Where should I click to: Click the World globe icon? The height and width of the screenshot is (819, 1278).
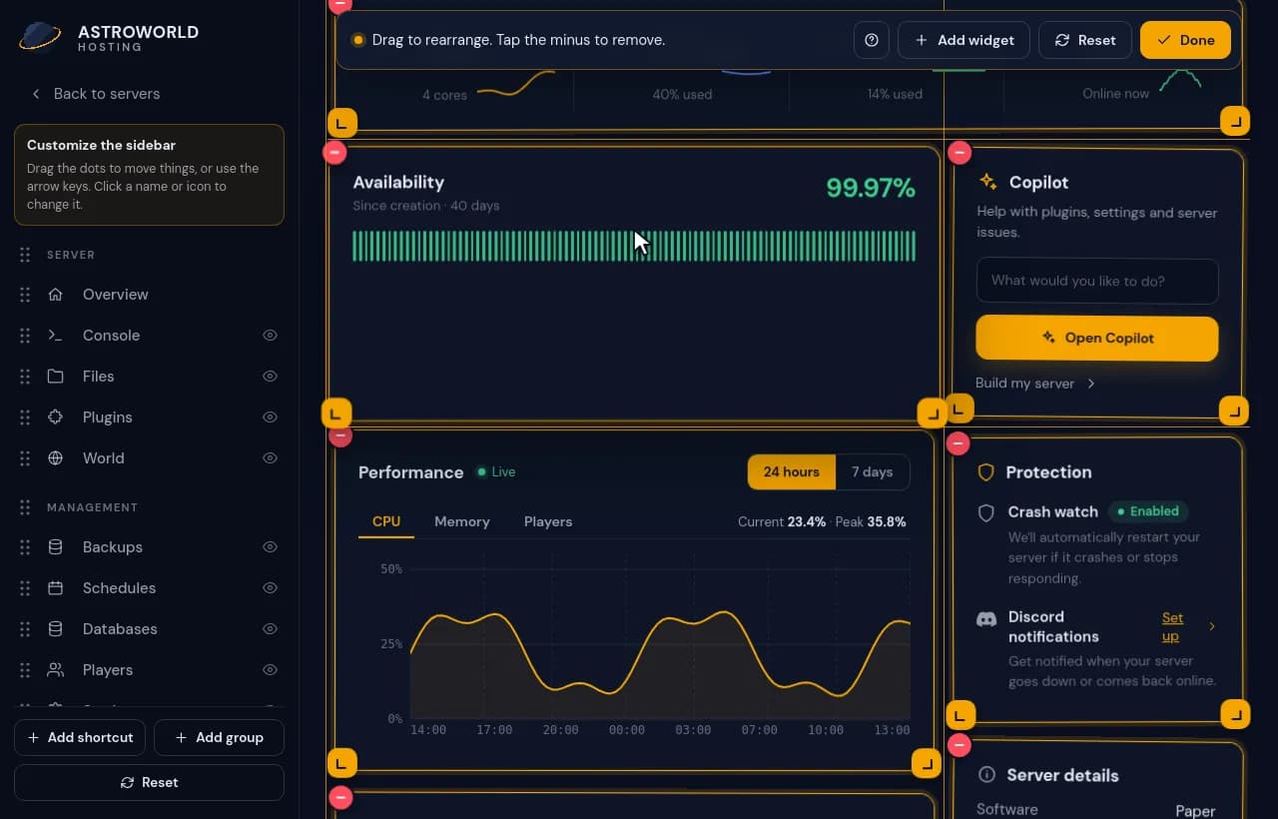coord(56,458)
